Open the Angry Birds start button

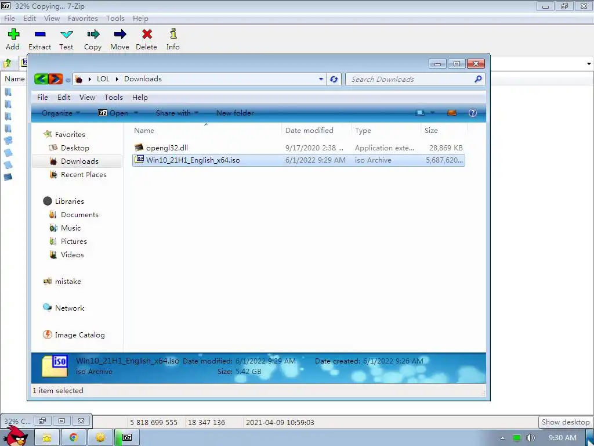[16, 436]
